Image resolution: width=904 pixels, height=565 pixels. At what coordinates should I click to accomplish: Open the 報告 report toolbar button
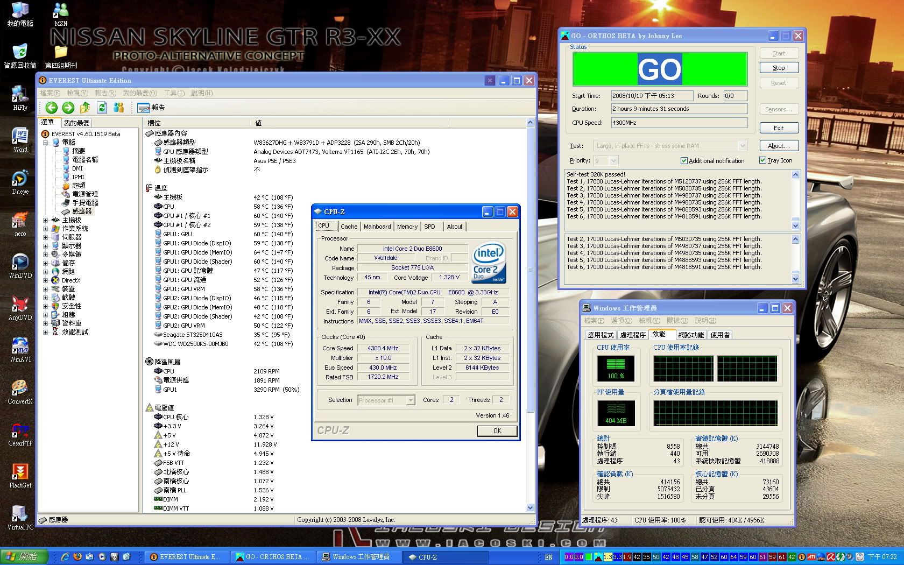(x=151, y=108)
